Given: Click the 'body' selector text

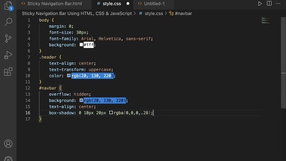Looking at the screenshot, I should (x=44, y=20).
